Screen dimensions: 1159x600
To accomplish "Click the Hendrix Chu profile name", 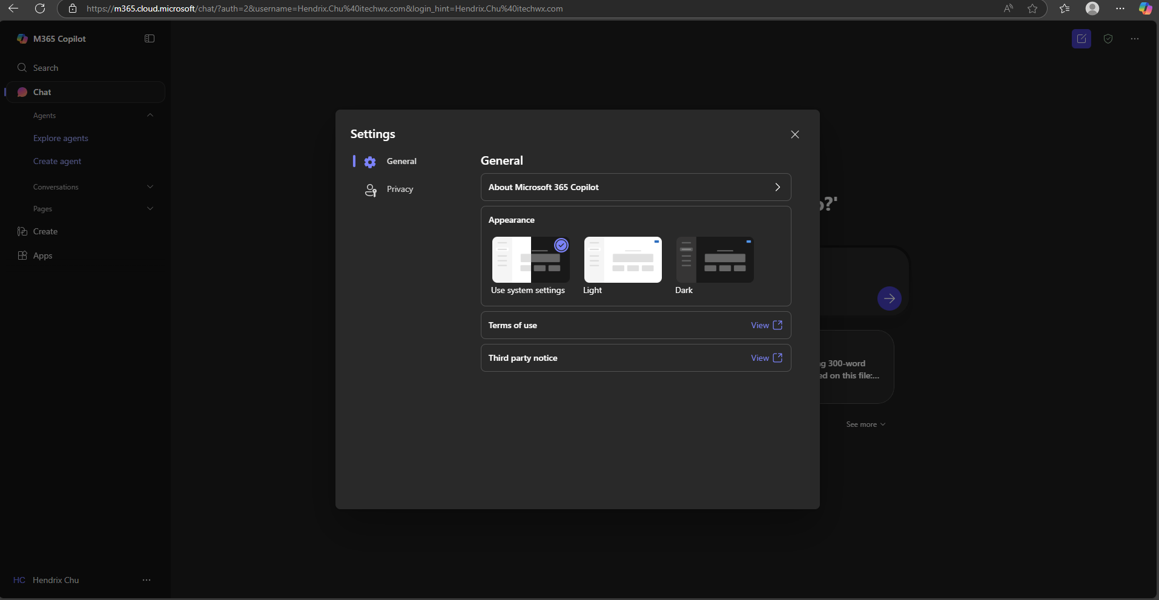I will point(56,580).
